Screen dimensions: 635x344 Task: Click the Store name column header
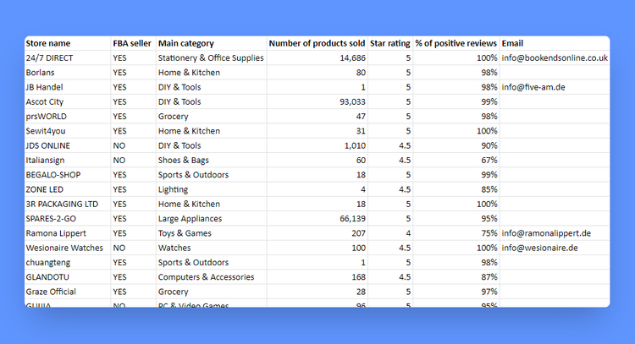48,43
